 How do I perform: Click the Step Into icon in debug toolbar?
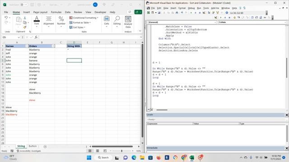point(238,18)
